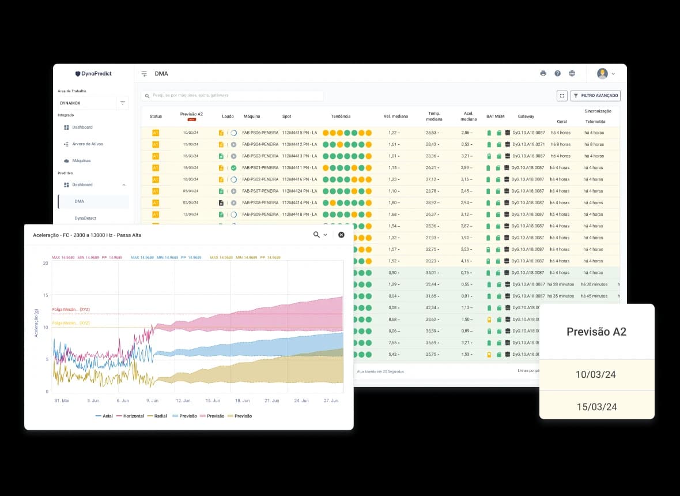The height and width of the screenshot is (496, 680).
Task: Click the print icon in header
Action: (543, 73)
